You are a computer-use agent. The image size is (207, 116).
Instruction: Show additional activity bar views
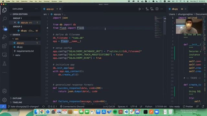pos(5,72)
